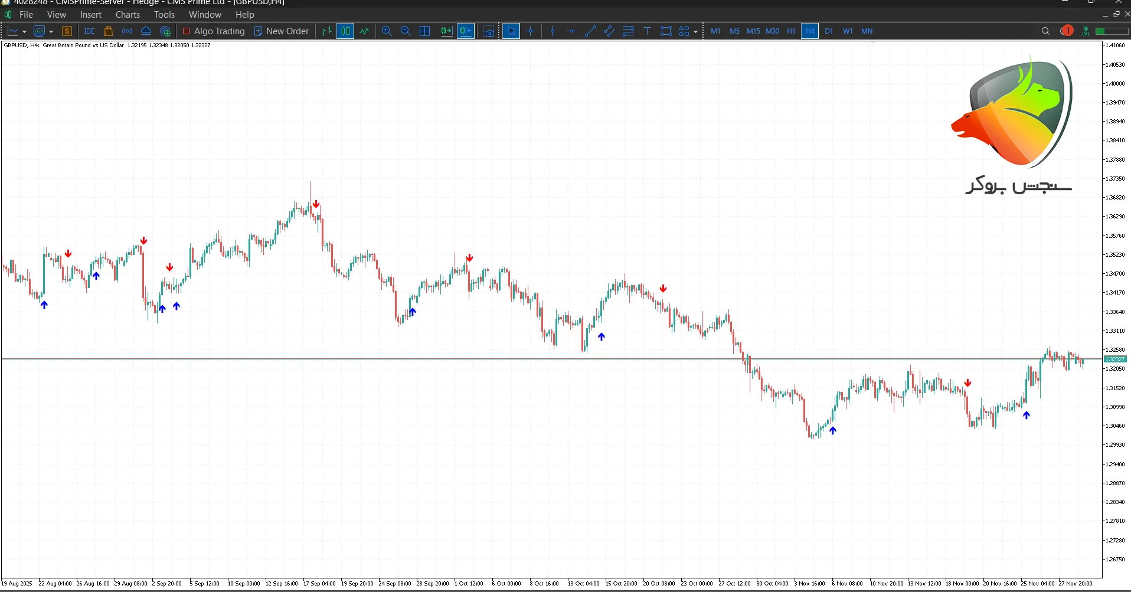Take a chart screenshot with camera icon
Image resolution: width=1131 pixels, height=592 pixels.
[489, 31]
